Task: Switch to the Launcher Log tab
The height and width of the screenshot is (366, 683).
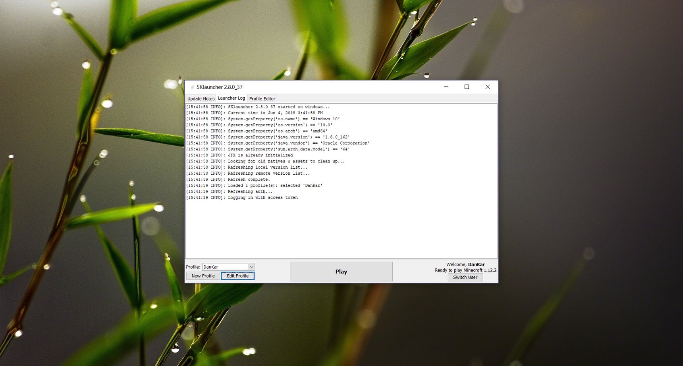Action: pos(232,98)
